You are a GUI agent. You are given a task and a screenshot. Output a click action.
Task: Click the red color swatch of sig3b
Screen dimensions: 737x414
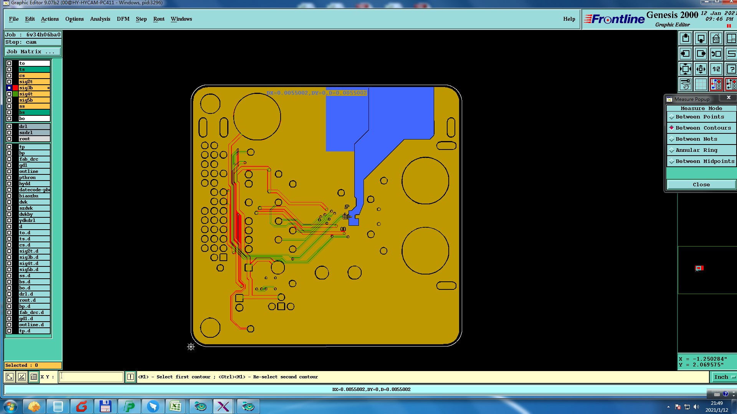15,88
